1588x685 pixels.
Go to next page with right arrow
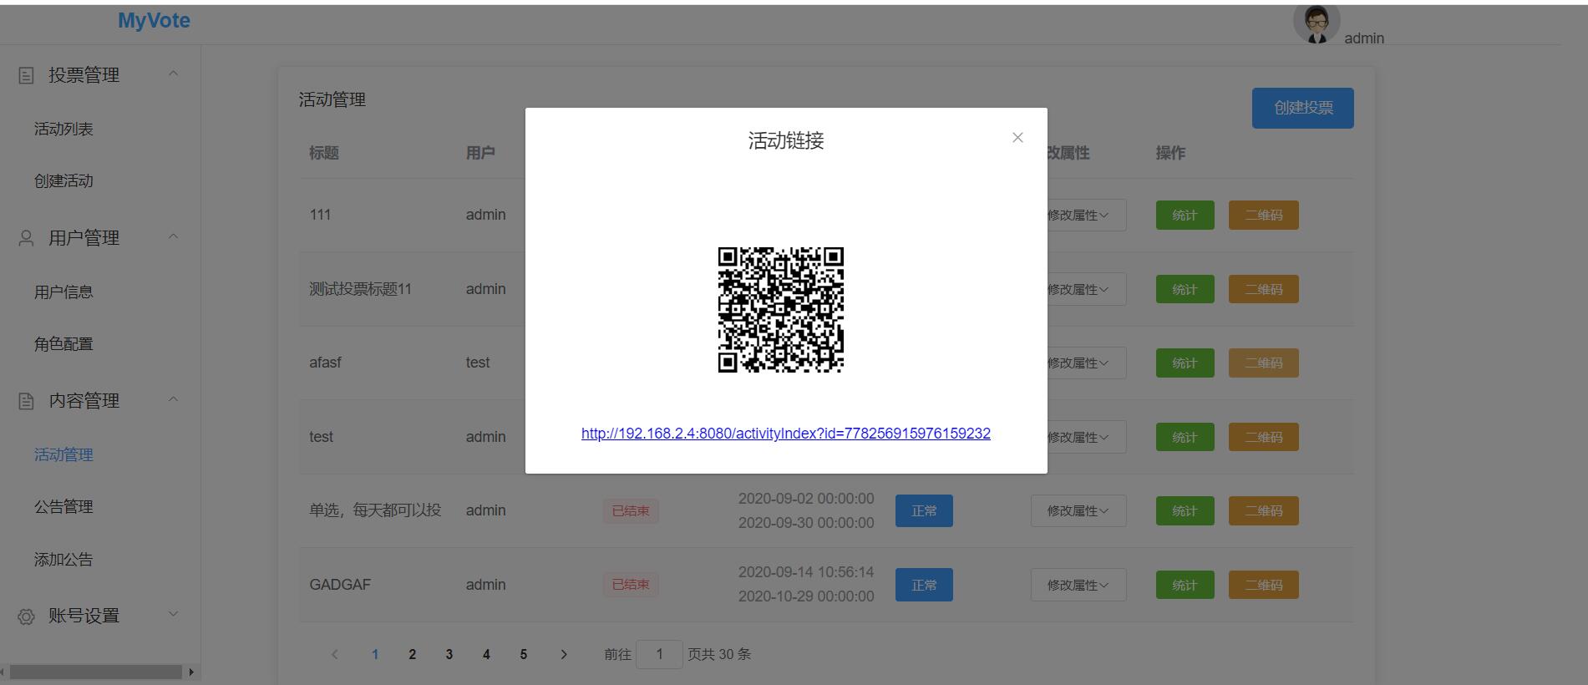click(564, 654)
